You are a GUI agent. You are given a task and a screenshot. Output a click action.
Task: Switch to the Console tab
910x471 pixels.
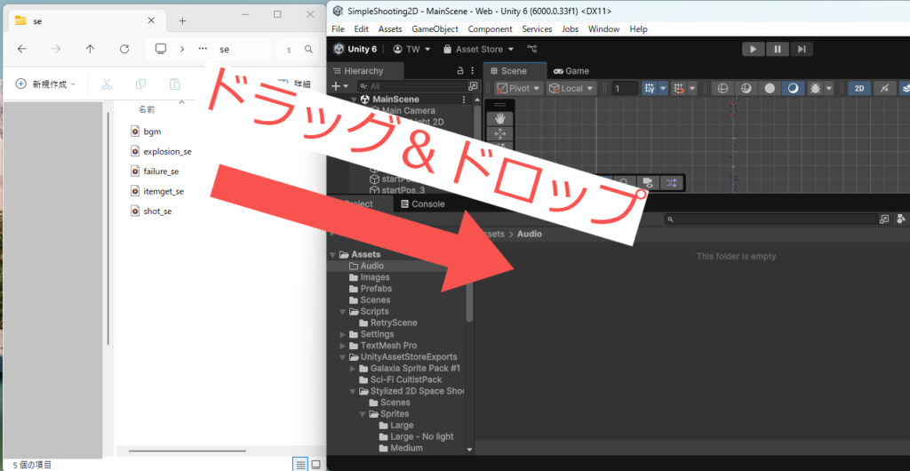tap(422, 204)
